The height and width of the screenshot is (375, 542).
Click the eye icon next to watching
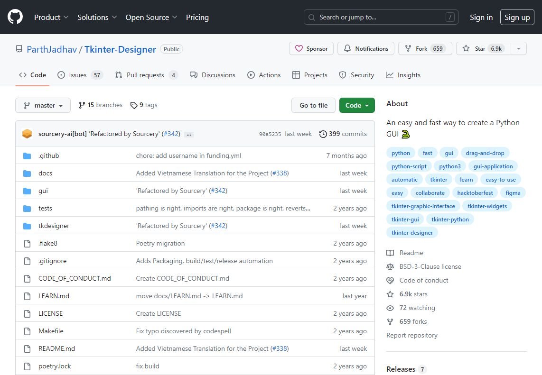390,308
